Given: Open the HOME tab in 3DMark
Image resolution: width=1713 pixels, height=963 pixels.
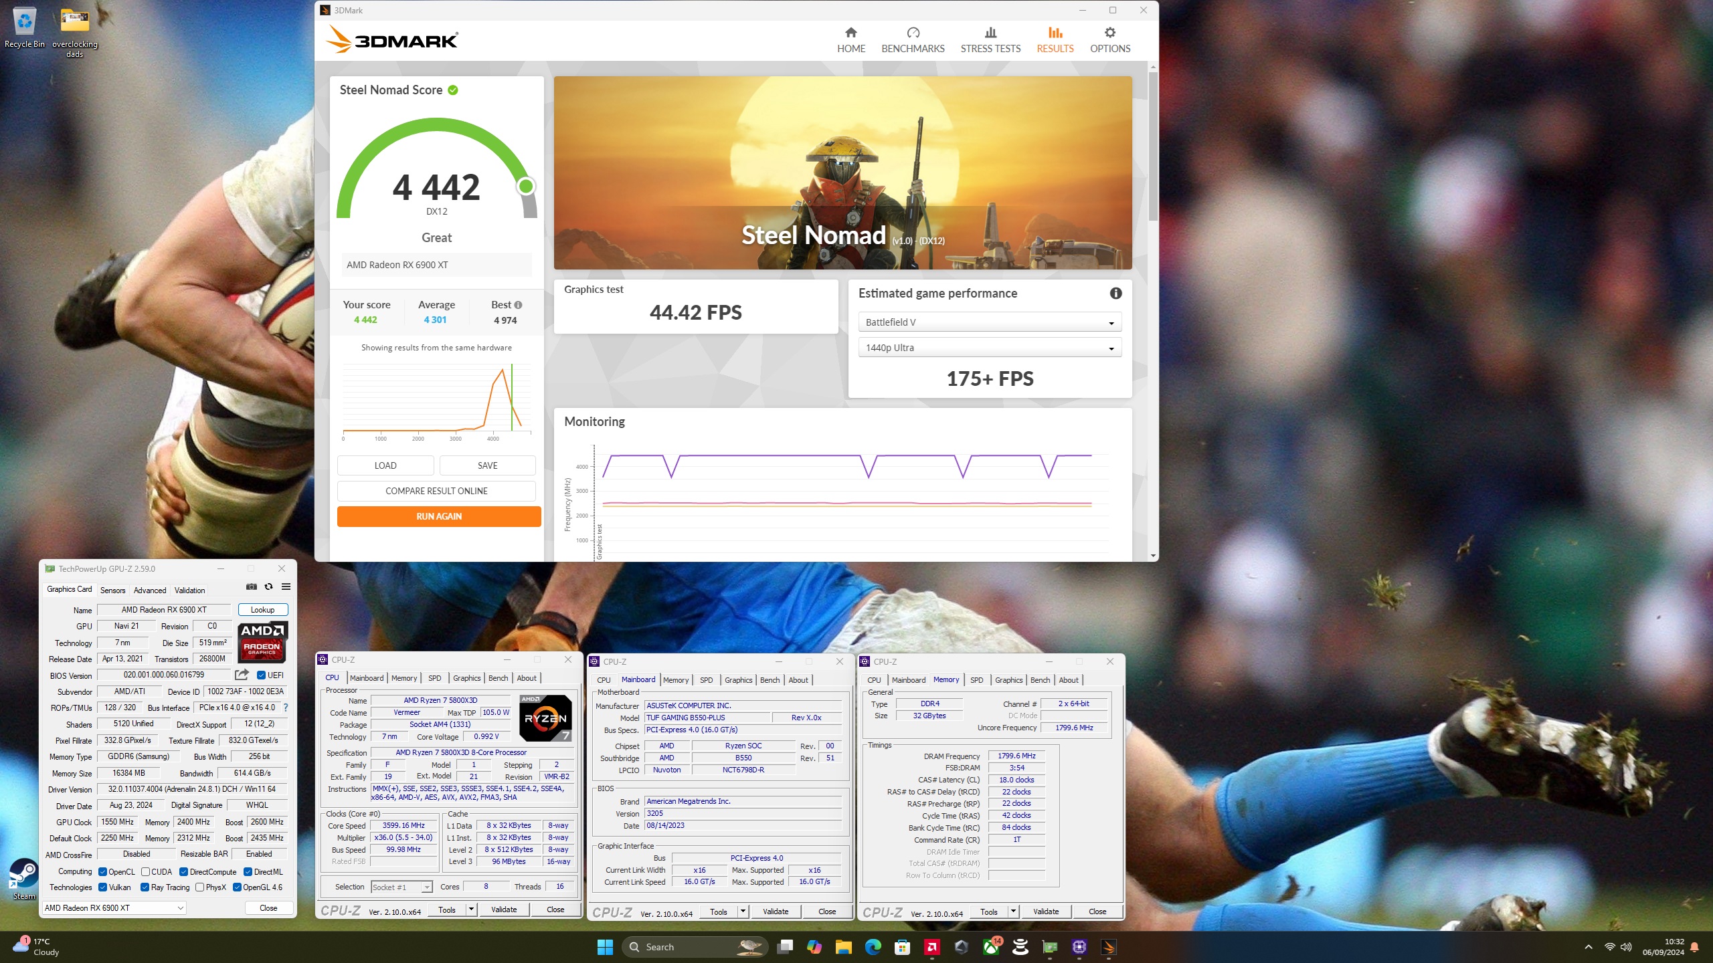Looking at the screenshot, I should pos(850,40).
